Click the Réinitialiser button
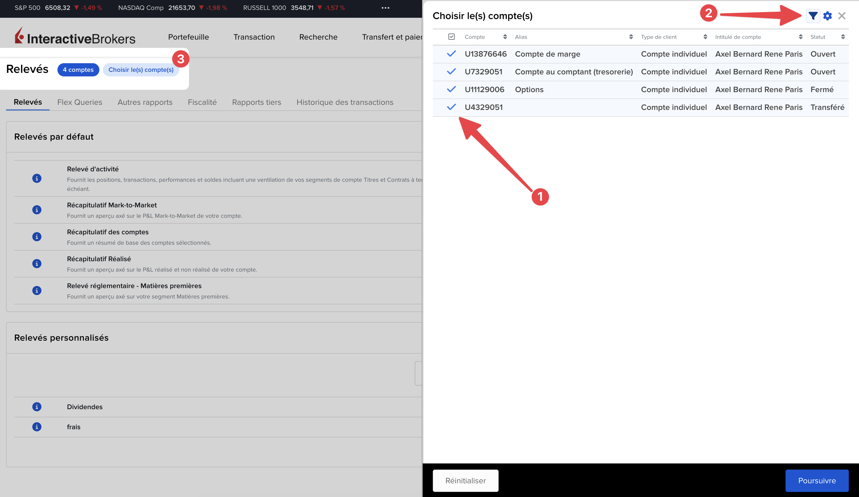 [x=465, y=481]
